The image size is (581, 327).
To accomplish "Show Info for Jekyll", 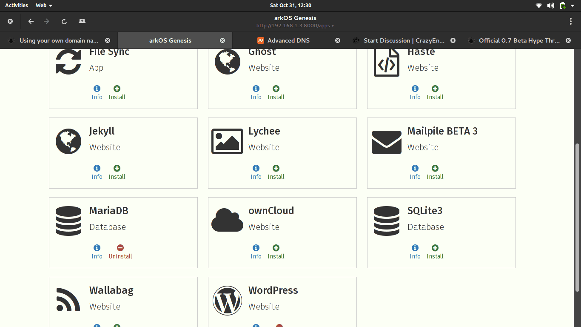I will click(97, 172).
